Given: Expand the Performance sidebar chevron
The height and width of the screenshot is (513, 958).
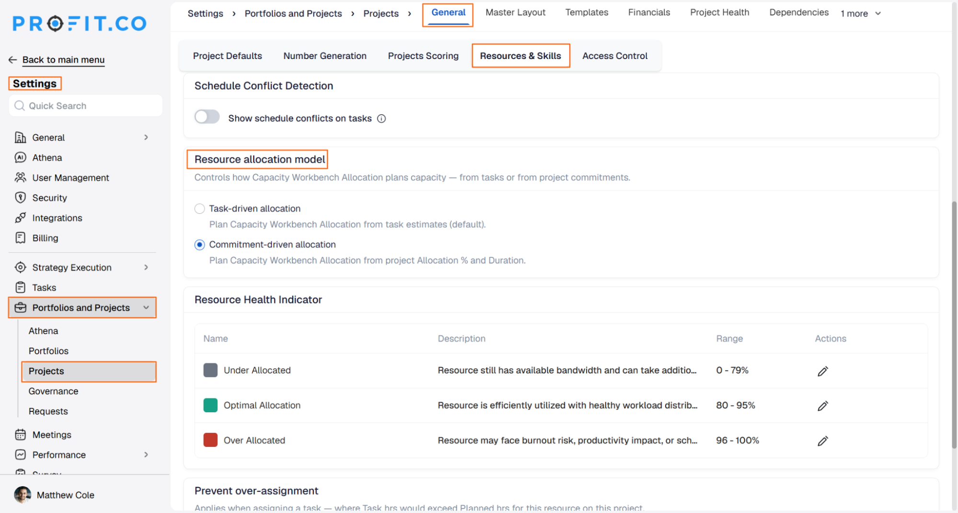Looking at the screenshot, I should point(146,455).
